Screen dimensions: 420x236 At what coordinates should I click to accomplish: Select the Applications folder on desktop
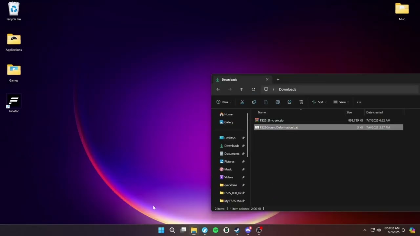coord(14,42)
